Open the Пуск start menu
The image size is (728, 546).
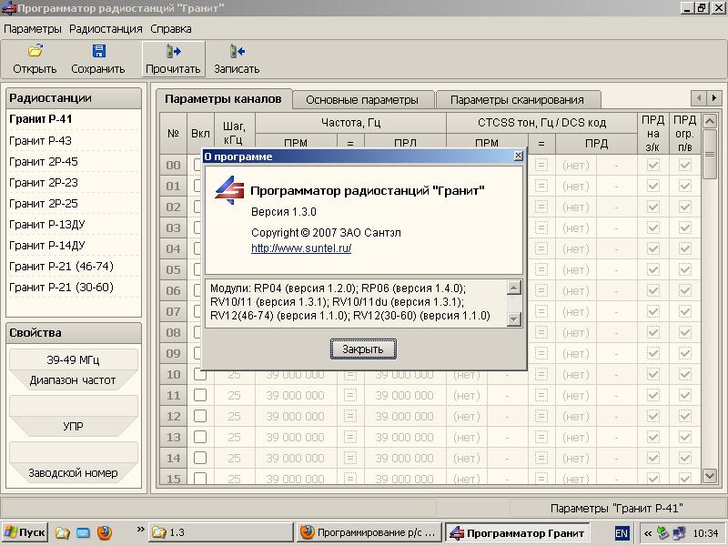point(25,532)
